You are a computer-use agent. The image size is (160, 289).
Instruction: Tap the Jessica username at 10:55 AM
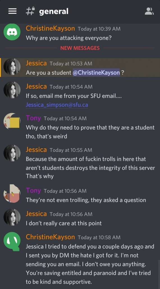point(36,150)
